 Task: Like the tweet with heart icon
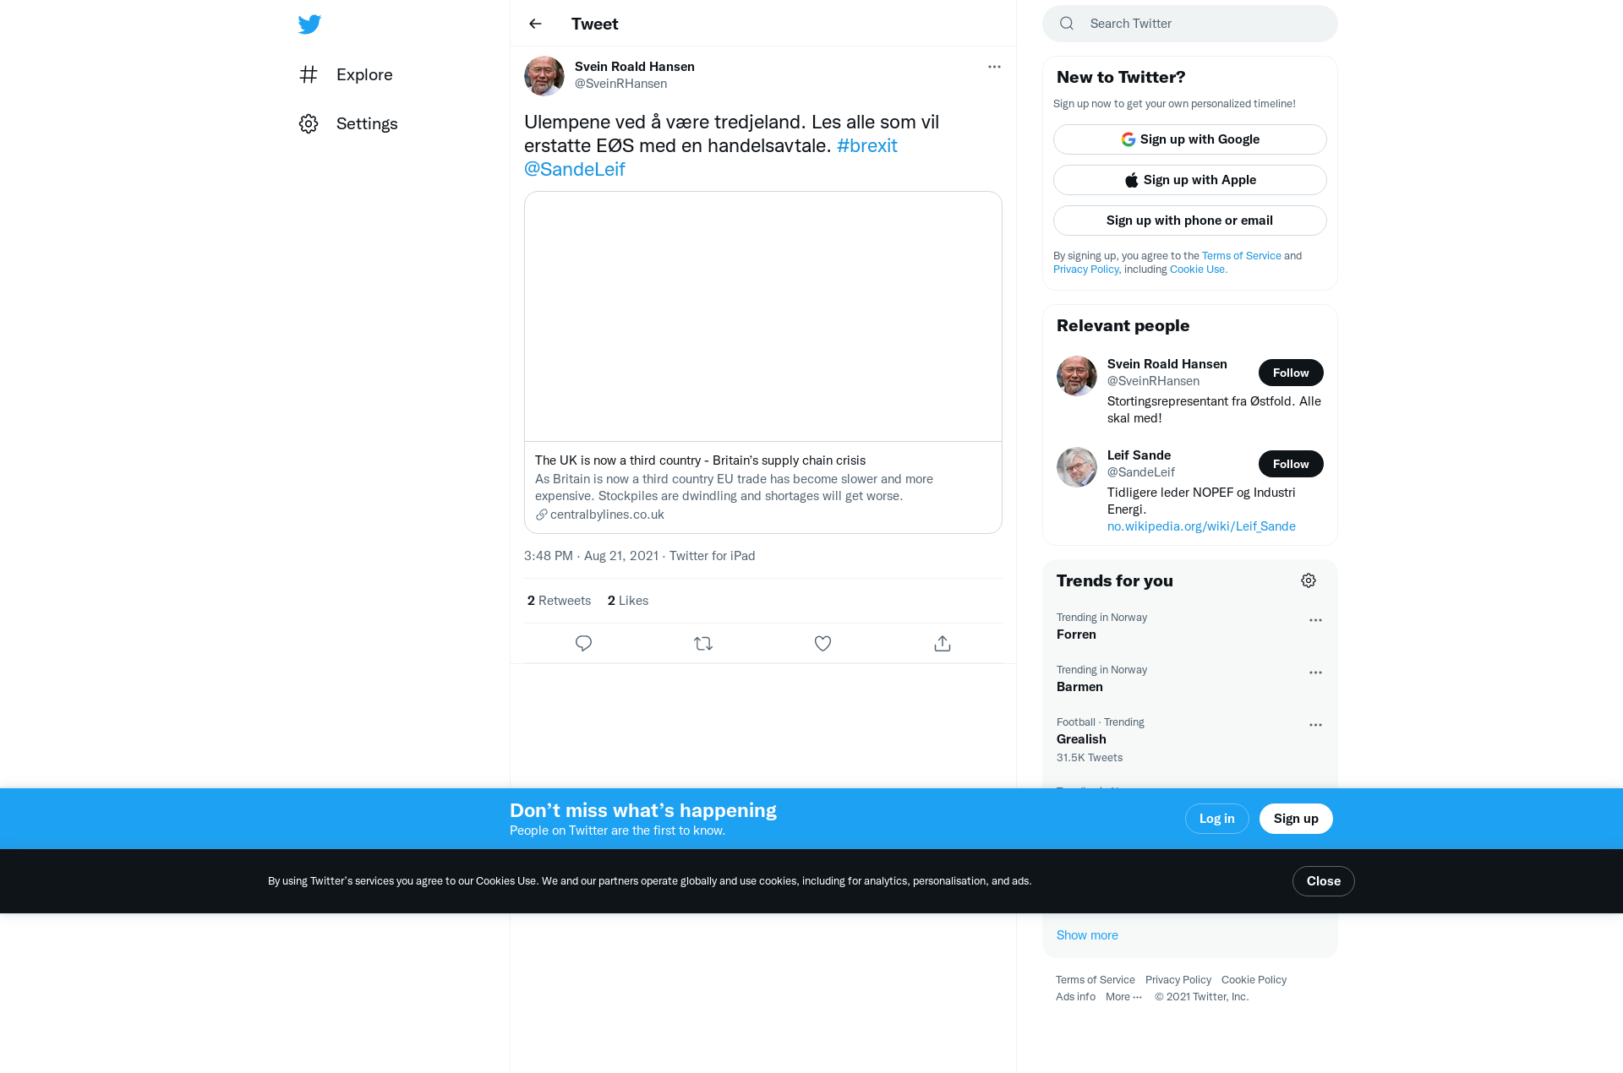click(x=822, y=644)
